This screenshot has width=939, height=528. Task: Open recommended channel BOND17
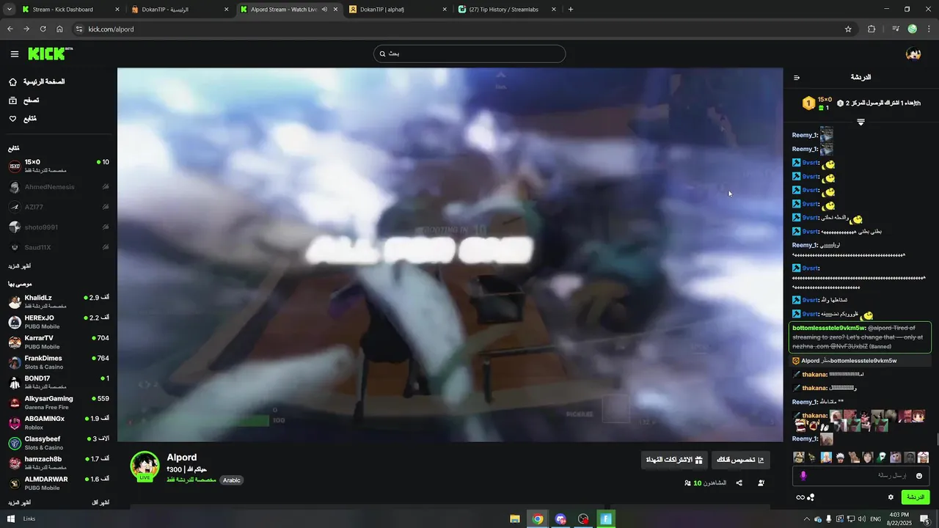(59, 382)
